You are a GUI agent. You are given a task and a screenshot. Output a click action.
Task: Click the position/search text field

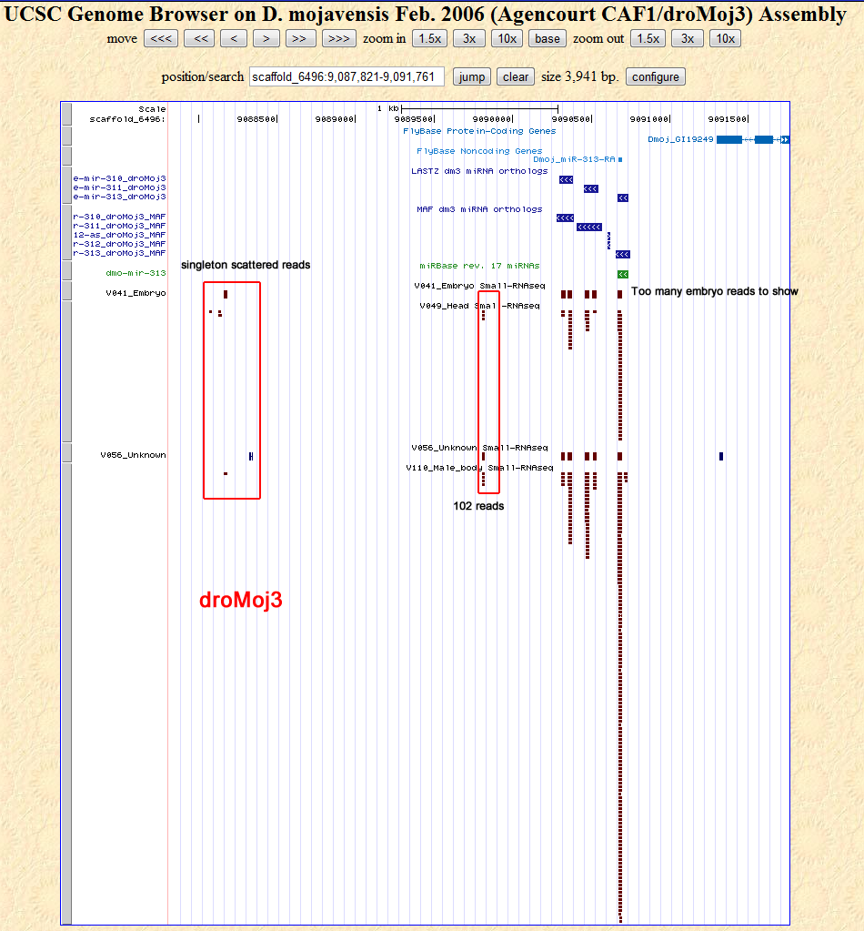[347, 77]
